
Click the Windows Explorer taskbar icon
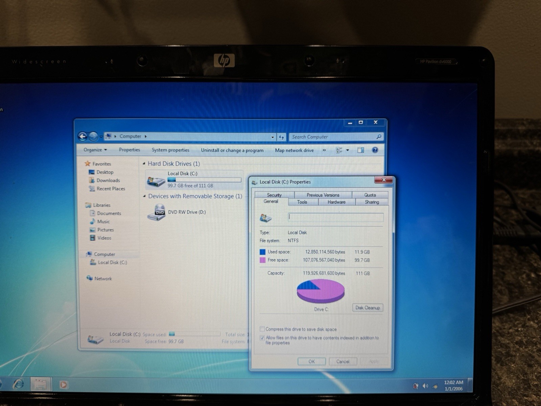click(x=41, y=385)
